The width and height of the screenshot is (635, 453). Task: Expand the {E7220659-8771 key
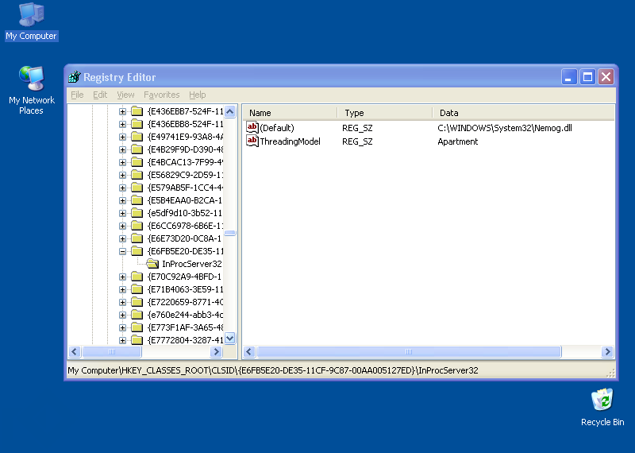point(122,302)
